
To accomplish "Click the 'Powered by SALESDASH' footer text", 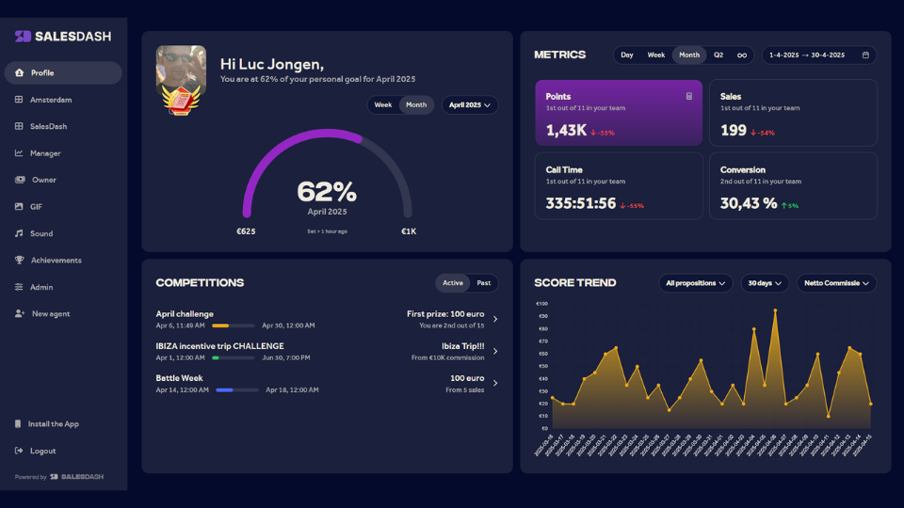I will [x=58, y=477].
